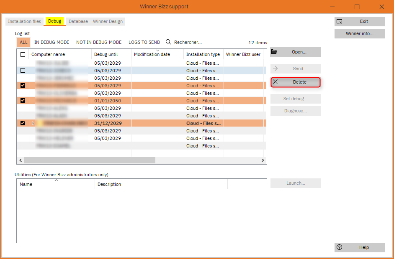Click the Winner info... button

coord(360,33)
